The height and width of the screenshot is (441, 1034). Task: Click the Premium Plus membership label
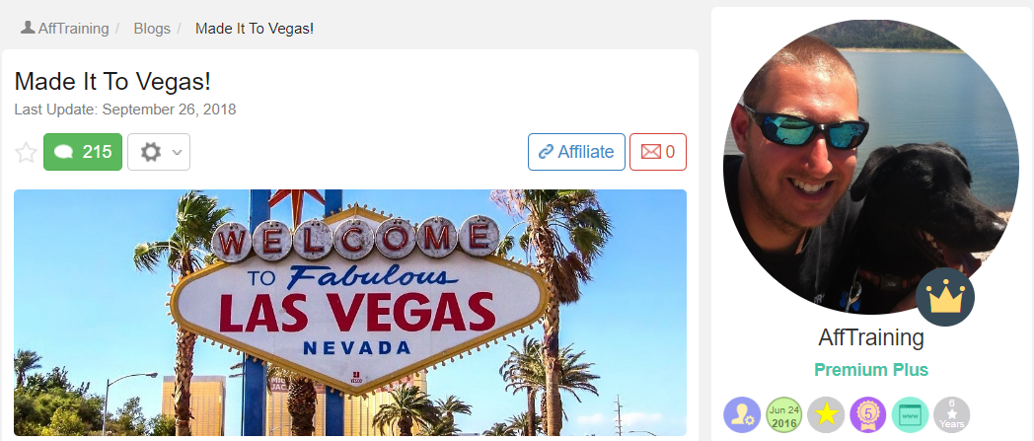(871, 370)
